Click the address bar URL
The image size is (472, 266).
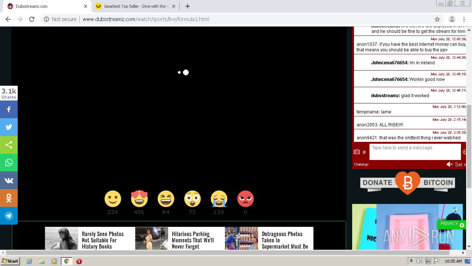point(146,19)
